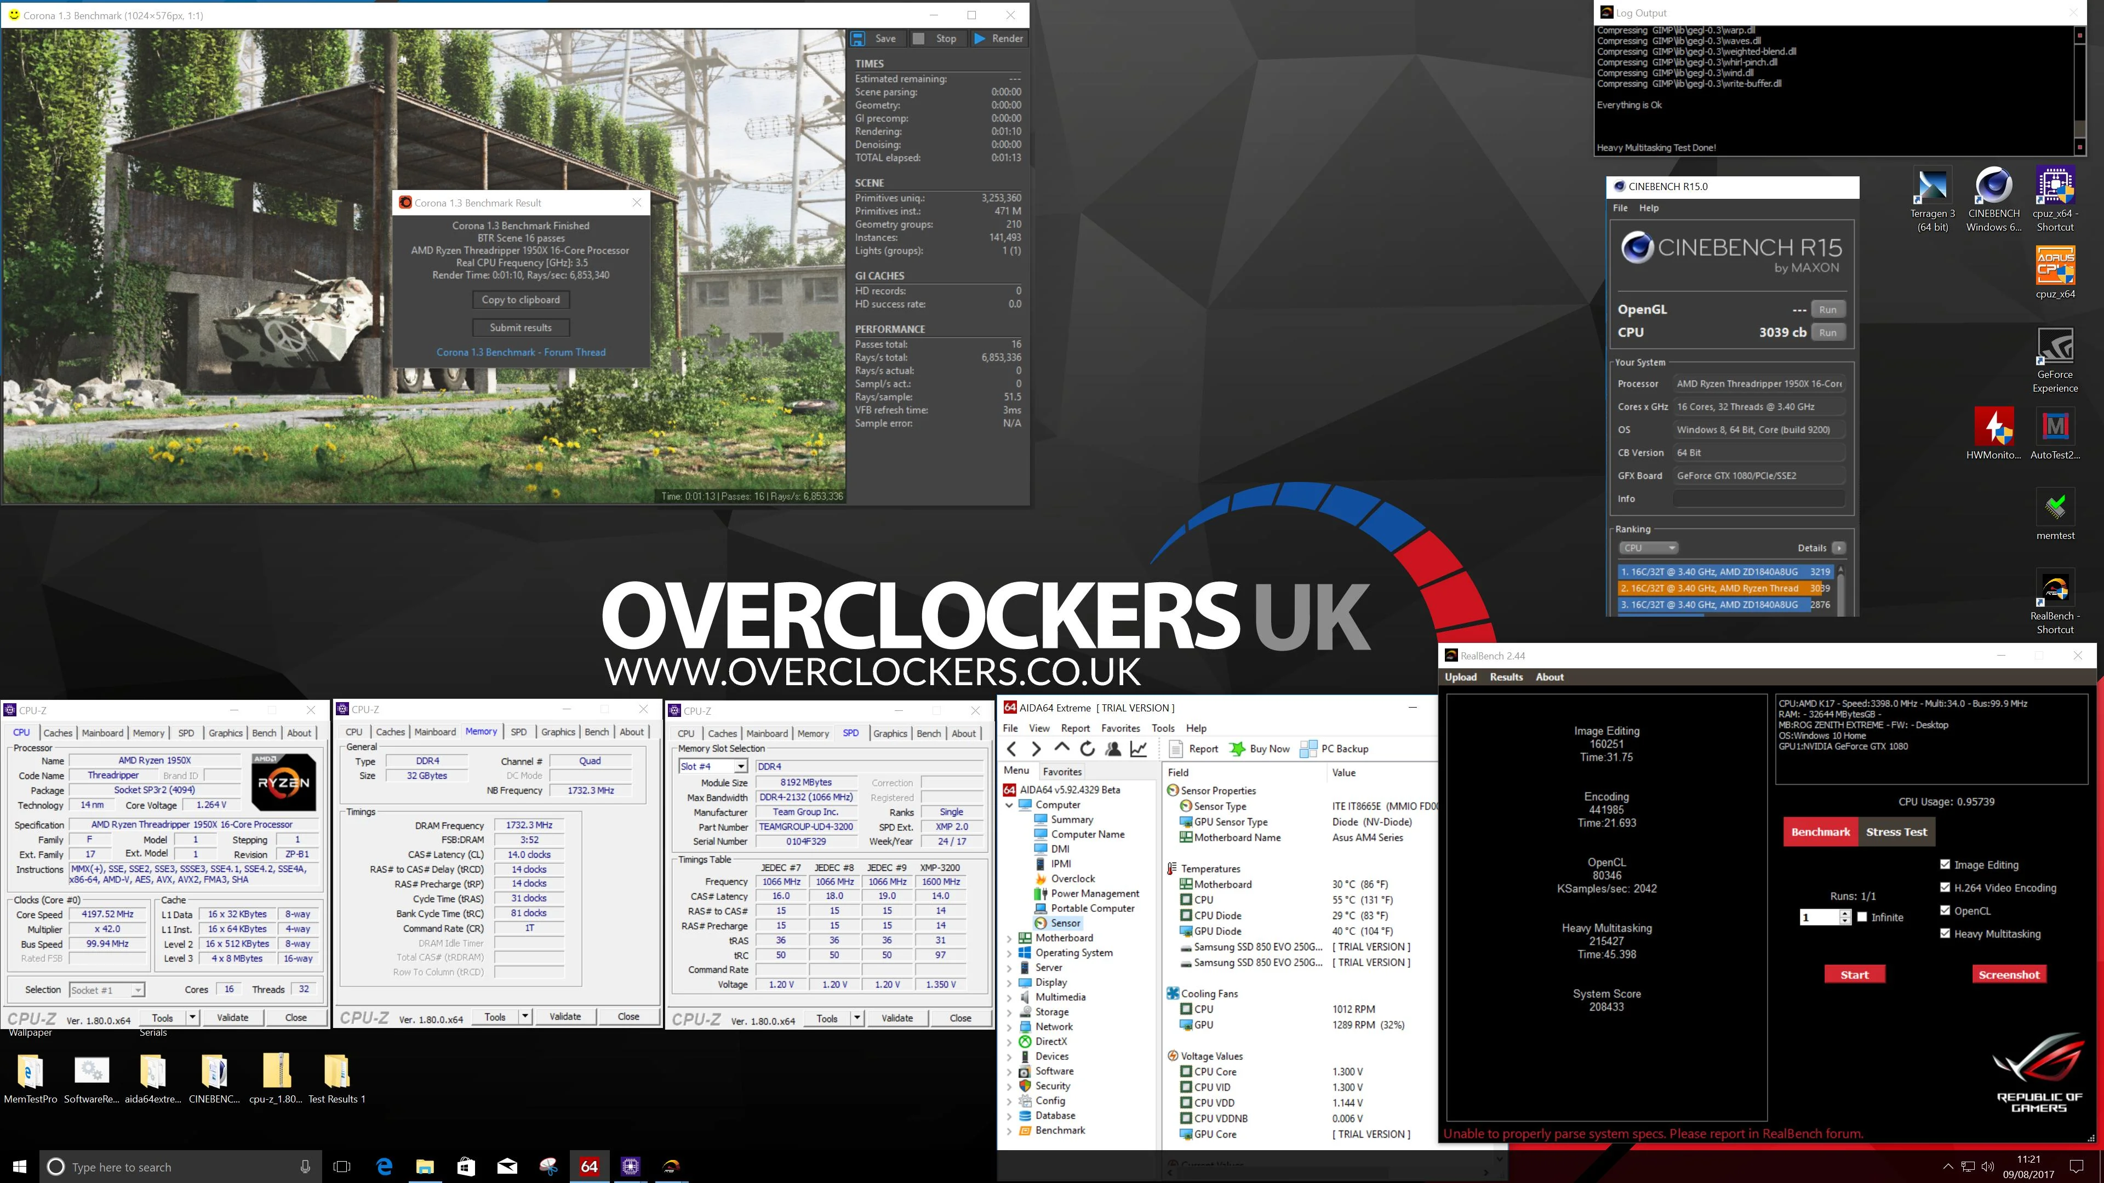This screenshot has width=2104, height=1183.
Task: Open the Favorites menu in AIDA64
Action: point(1120,728)
